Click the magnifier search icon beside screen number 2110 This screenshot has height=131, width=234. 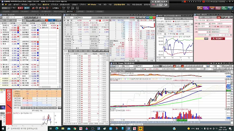14,8
